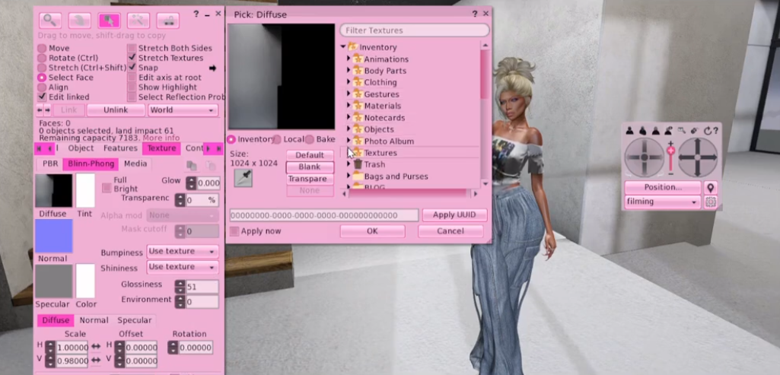Select the Local radio button
780x375 pixels.
click(278, 140)
